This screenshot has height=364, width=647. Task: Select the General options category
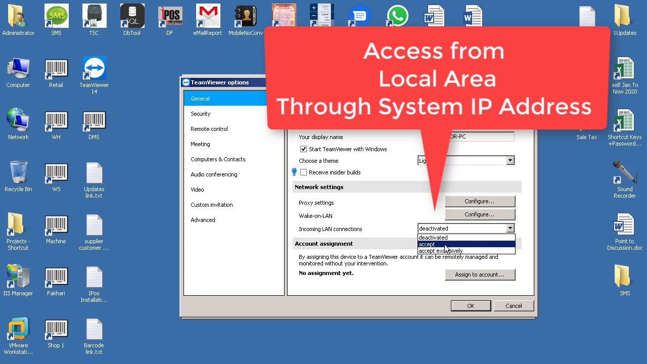[x=234, y=99]
